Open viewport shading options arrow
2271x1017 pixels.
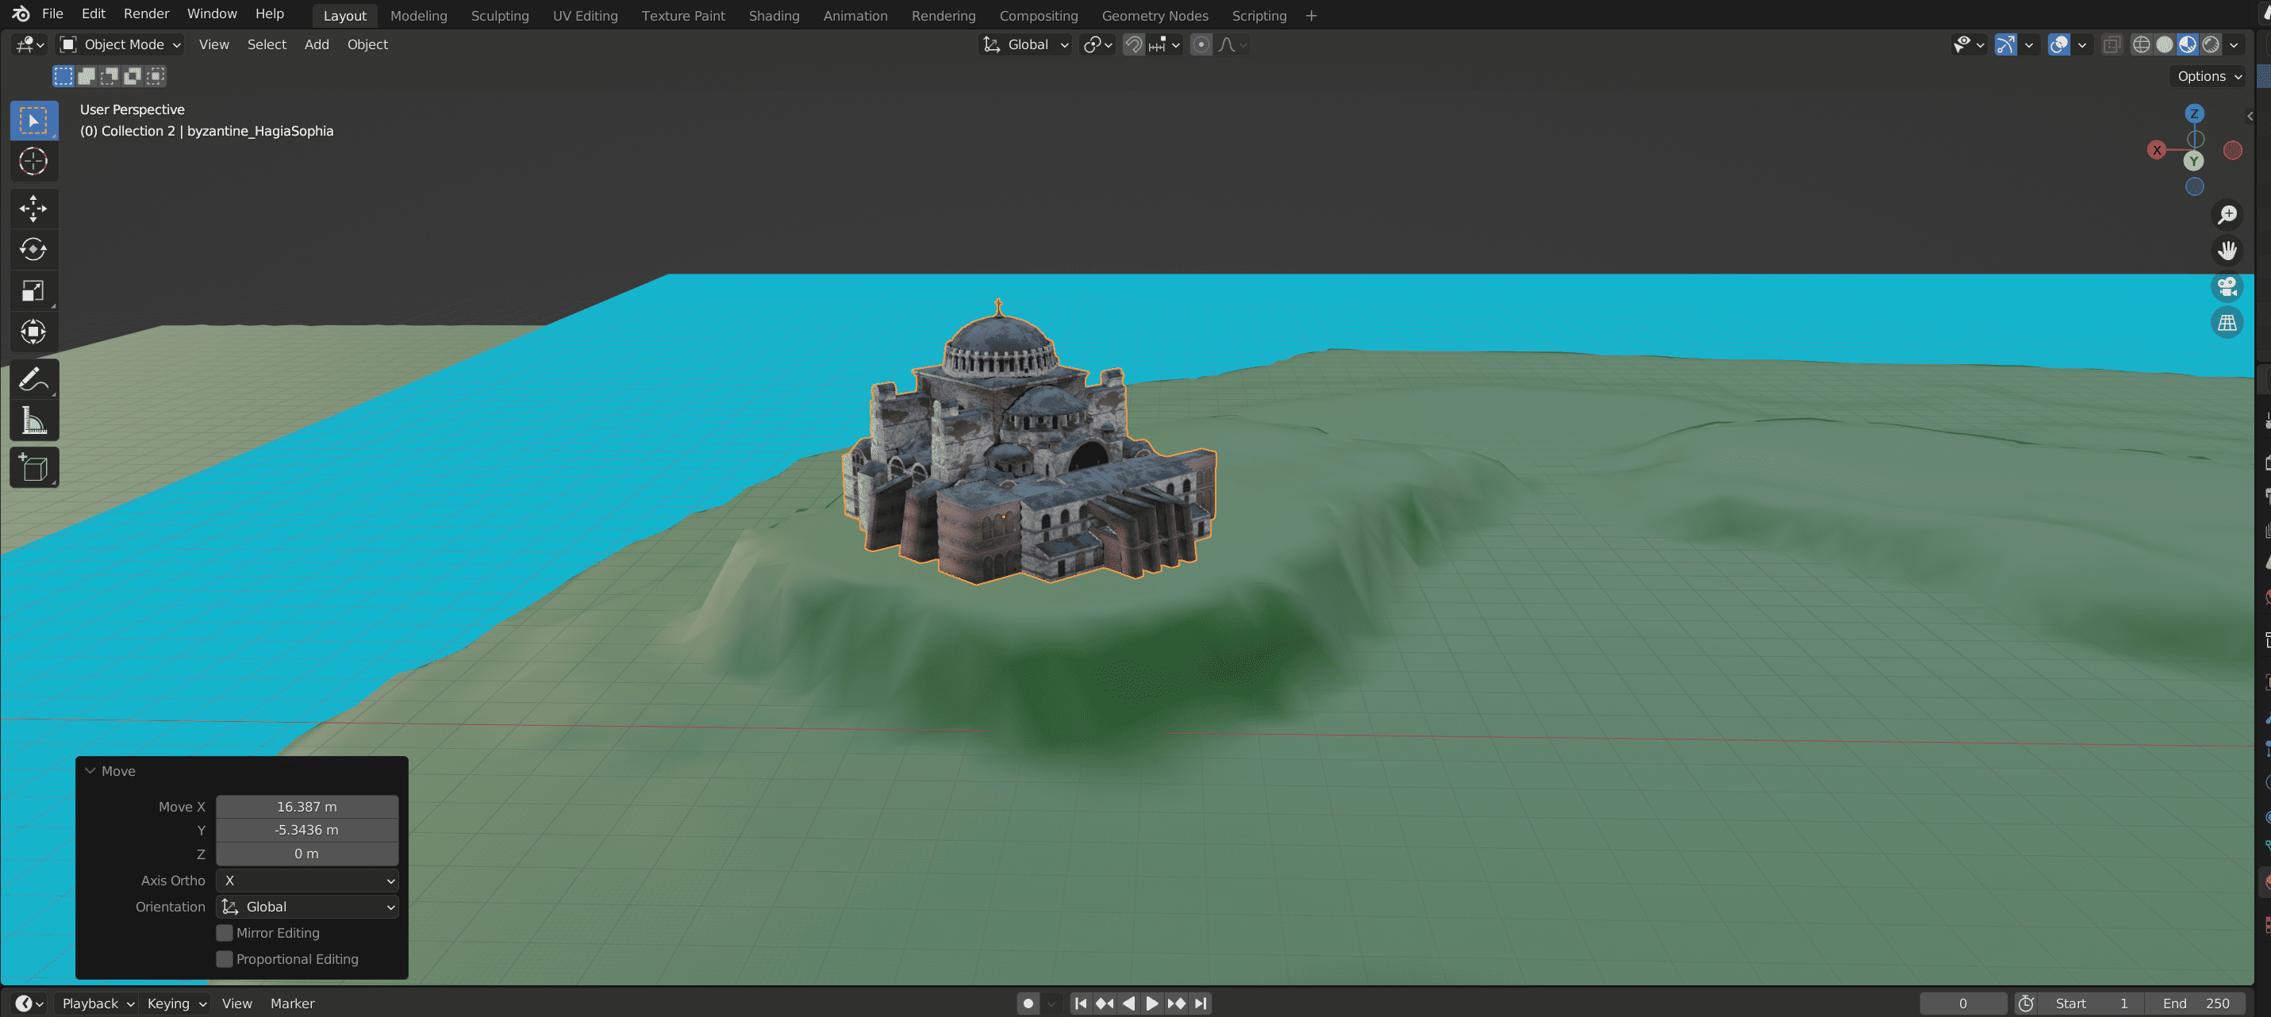[x=2234, y=45]
